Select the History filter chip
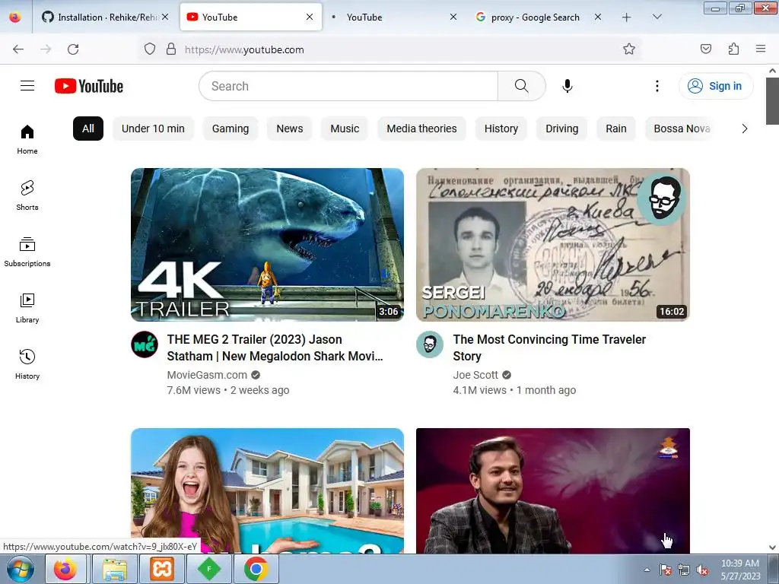Screen dimensions: 779x584 pos(501,129)
